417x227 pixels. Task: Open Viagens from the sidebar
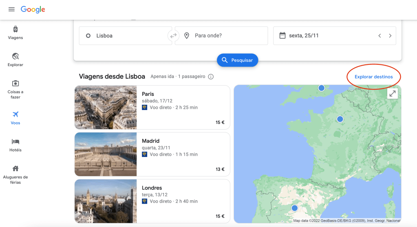(15, 33)
